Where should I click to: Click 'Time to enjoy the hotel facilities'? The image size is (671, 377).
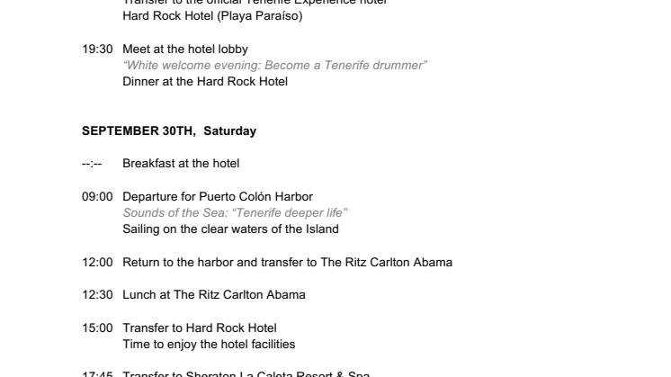209,345
